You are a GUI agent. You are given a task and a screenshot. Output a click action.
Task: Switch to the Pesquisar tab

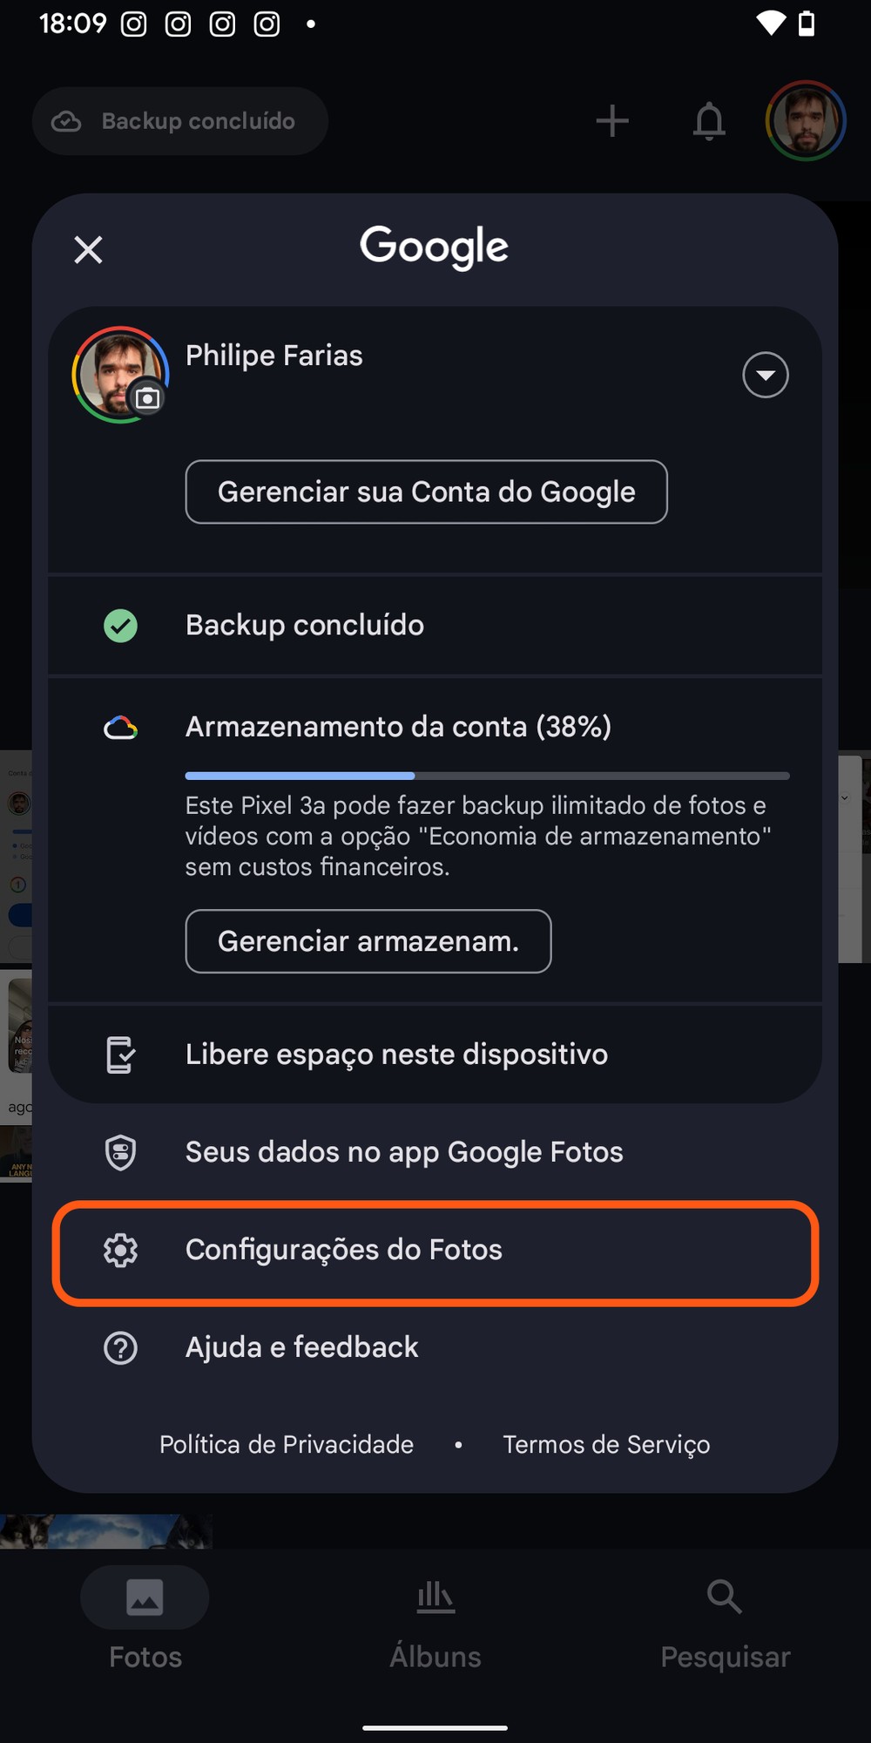(725, 1619)
